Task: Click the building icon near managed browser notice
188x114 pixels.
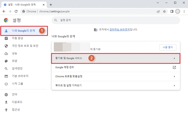Action: [x=96, y=30]
